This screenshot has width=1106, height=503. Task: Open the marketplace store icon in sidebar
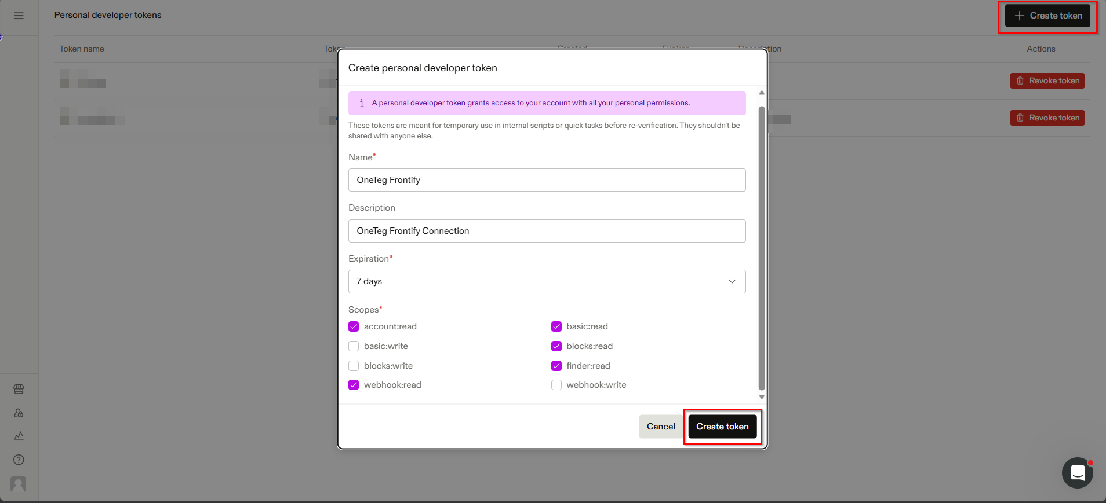[x=19, y=390]
